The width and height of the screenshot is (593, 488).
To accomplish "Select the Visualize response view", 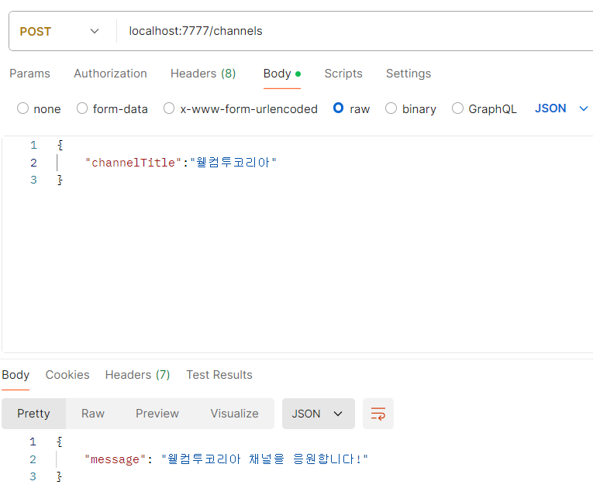I will (x=234, y=414).
